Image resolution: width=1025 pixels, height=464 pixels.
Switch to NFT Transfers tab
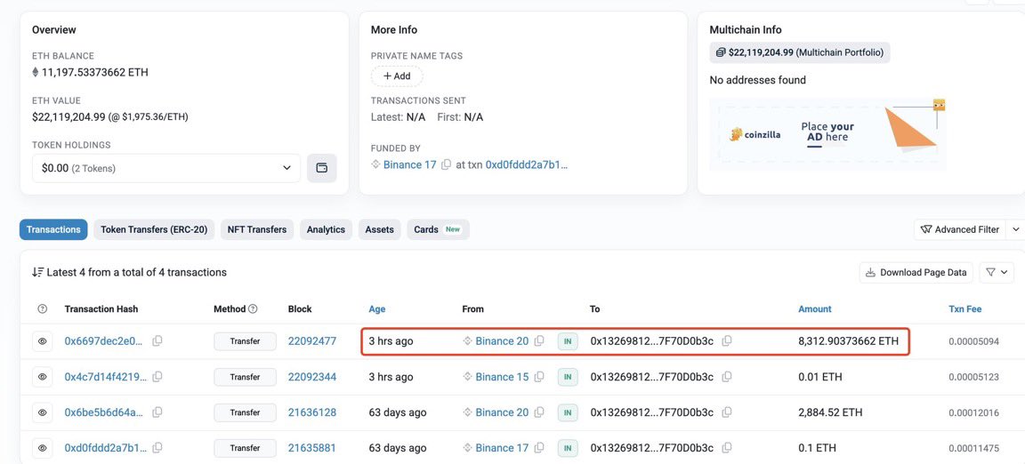(x=257, y=229)
